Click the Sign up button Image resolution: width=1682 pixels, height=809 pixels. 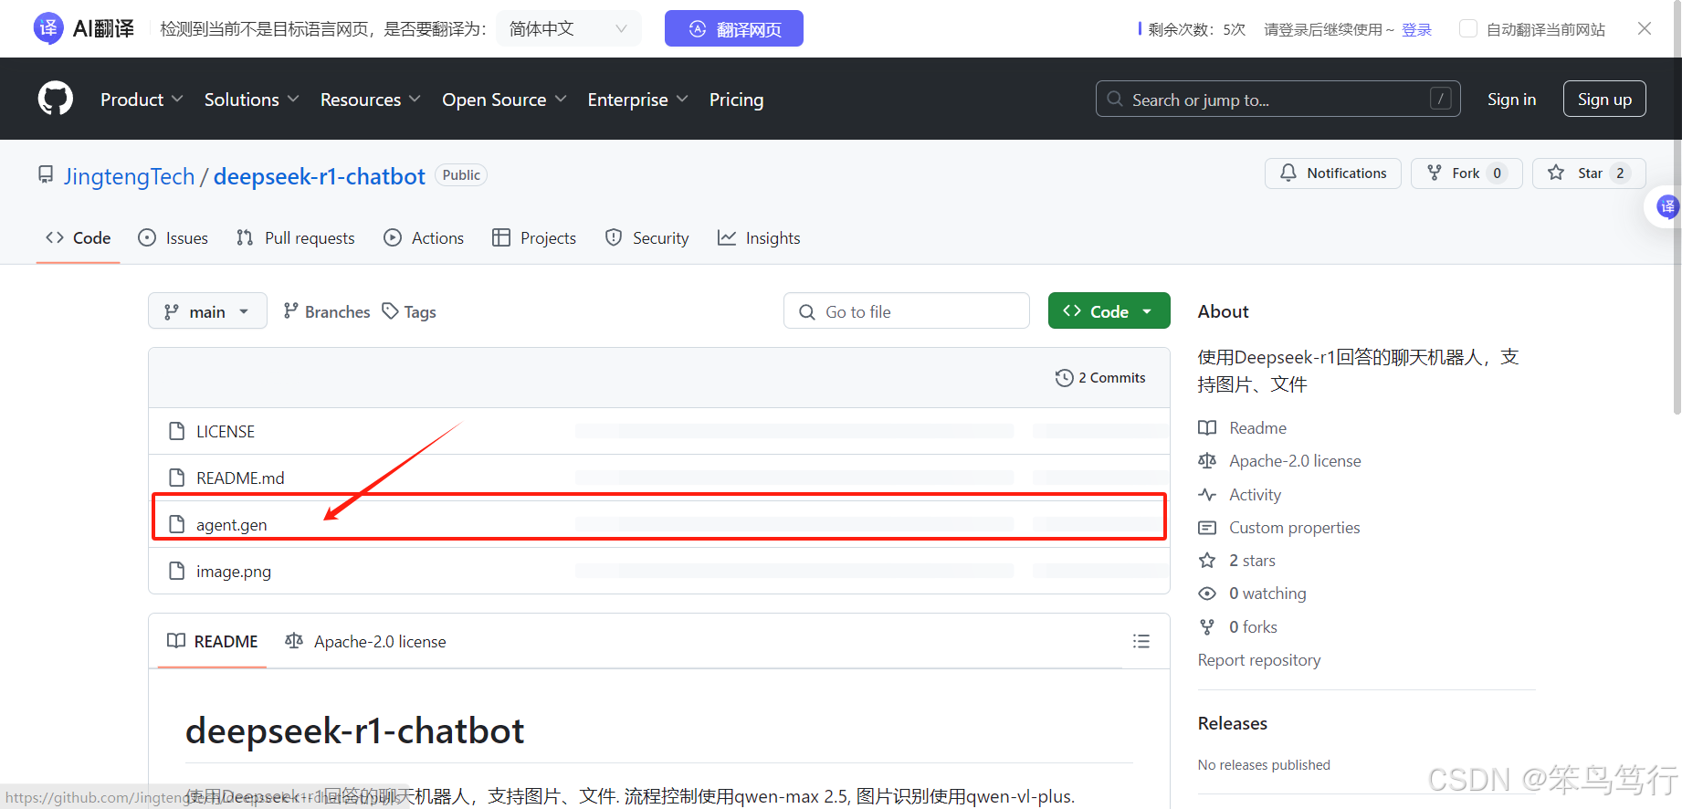[x=1604, y=99]
